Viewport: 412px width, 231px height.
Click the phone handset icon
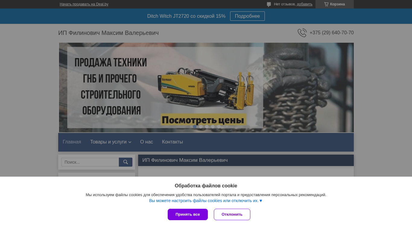(x=302, y=33)
